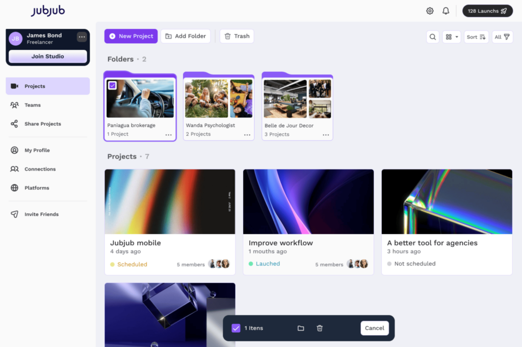The width and height of the screenshot is (522, 347).
Task: Uncheck the selected item in the action bar
Action: 236,328
